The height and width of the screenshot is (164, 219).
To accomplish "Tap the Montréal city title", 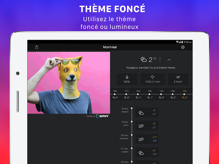I will 110,47.
